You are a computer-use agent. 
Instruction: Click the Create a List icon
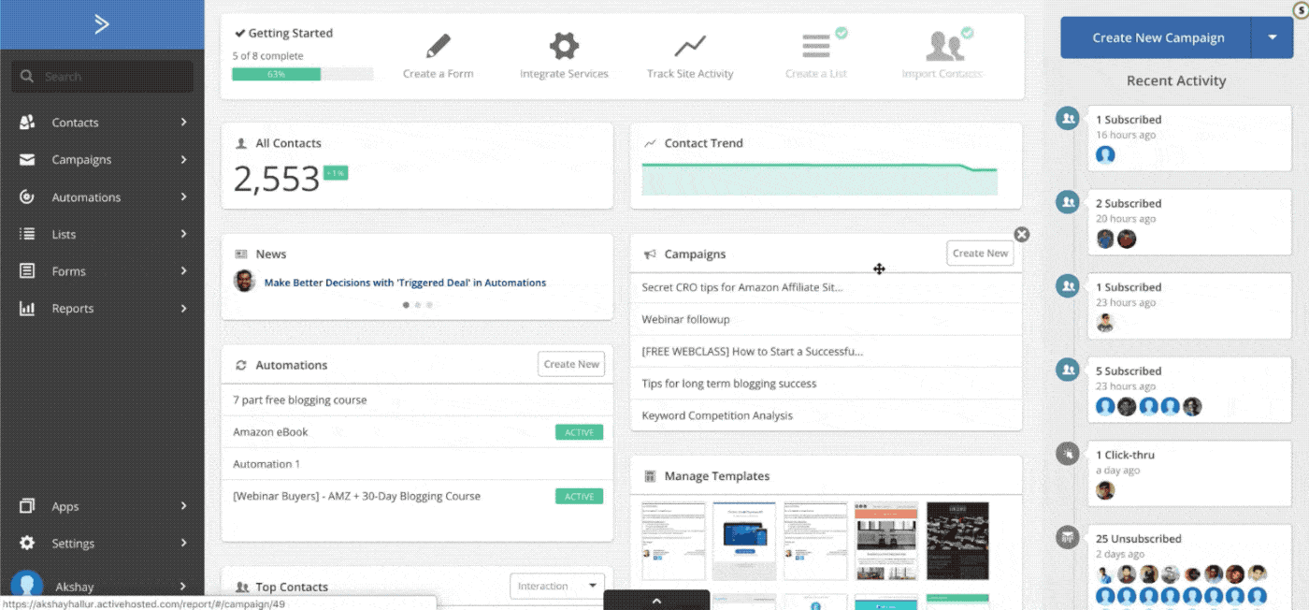point(816,46)
